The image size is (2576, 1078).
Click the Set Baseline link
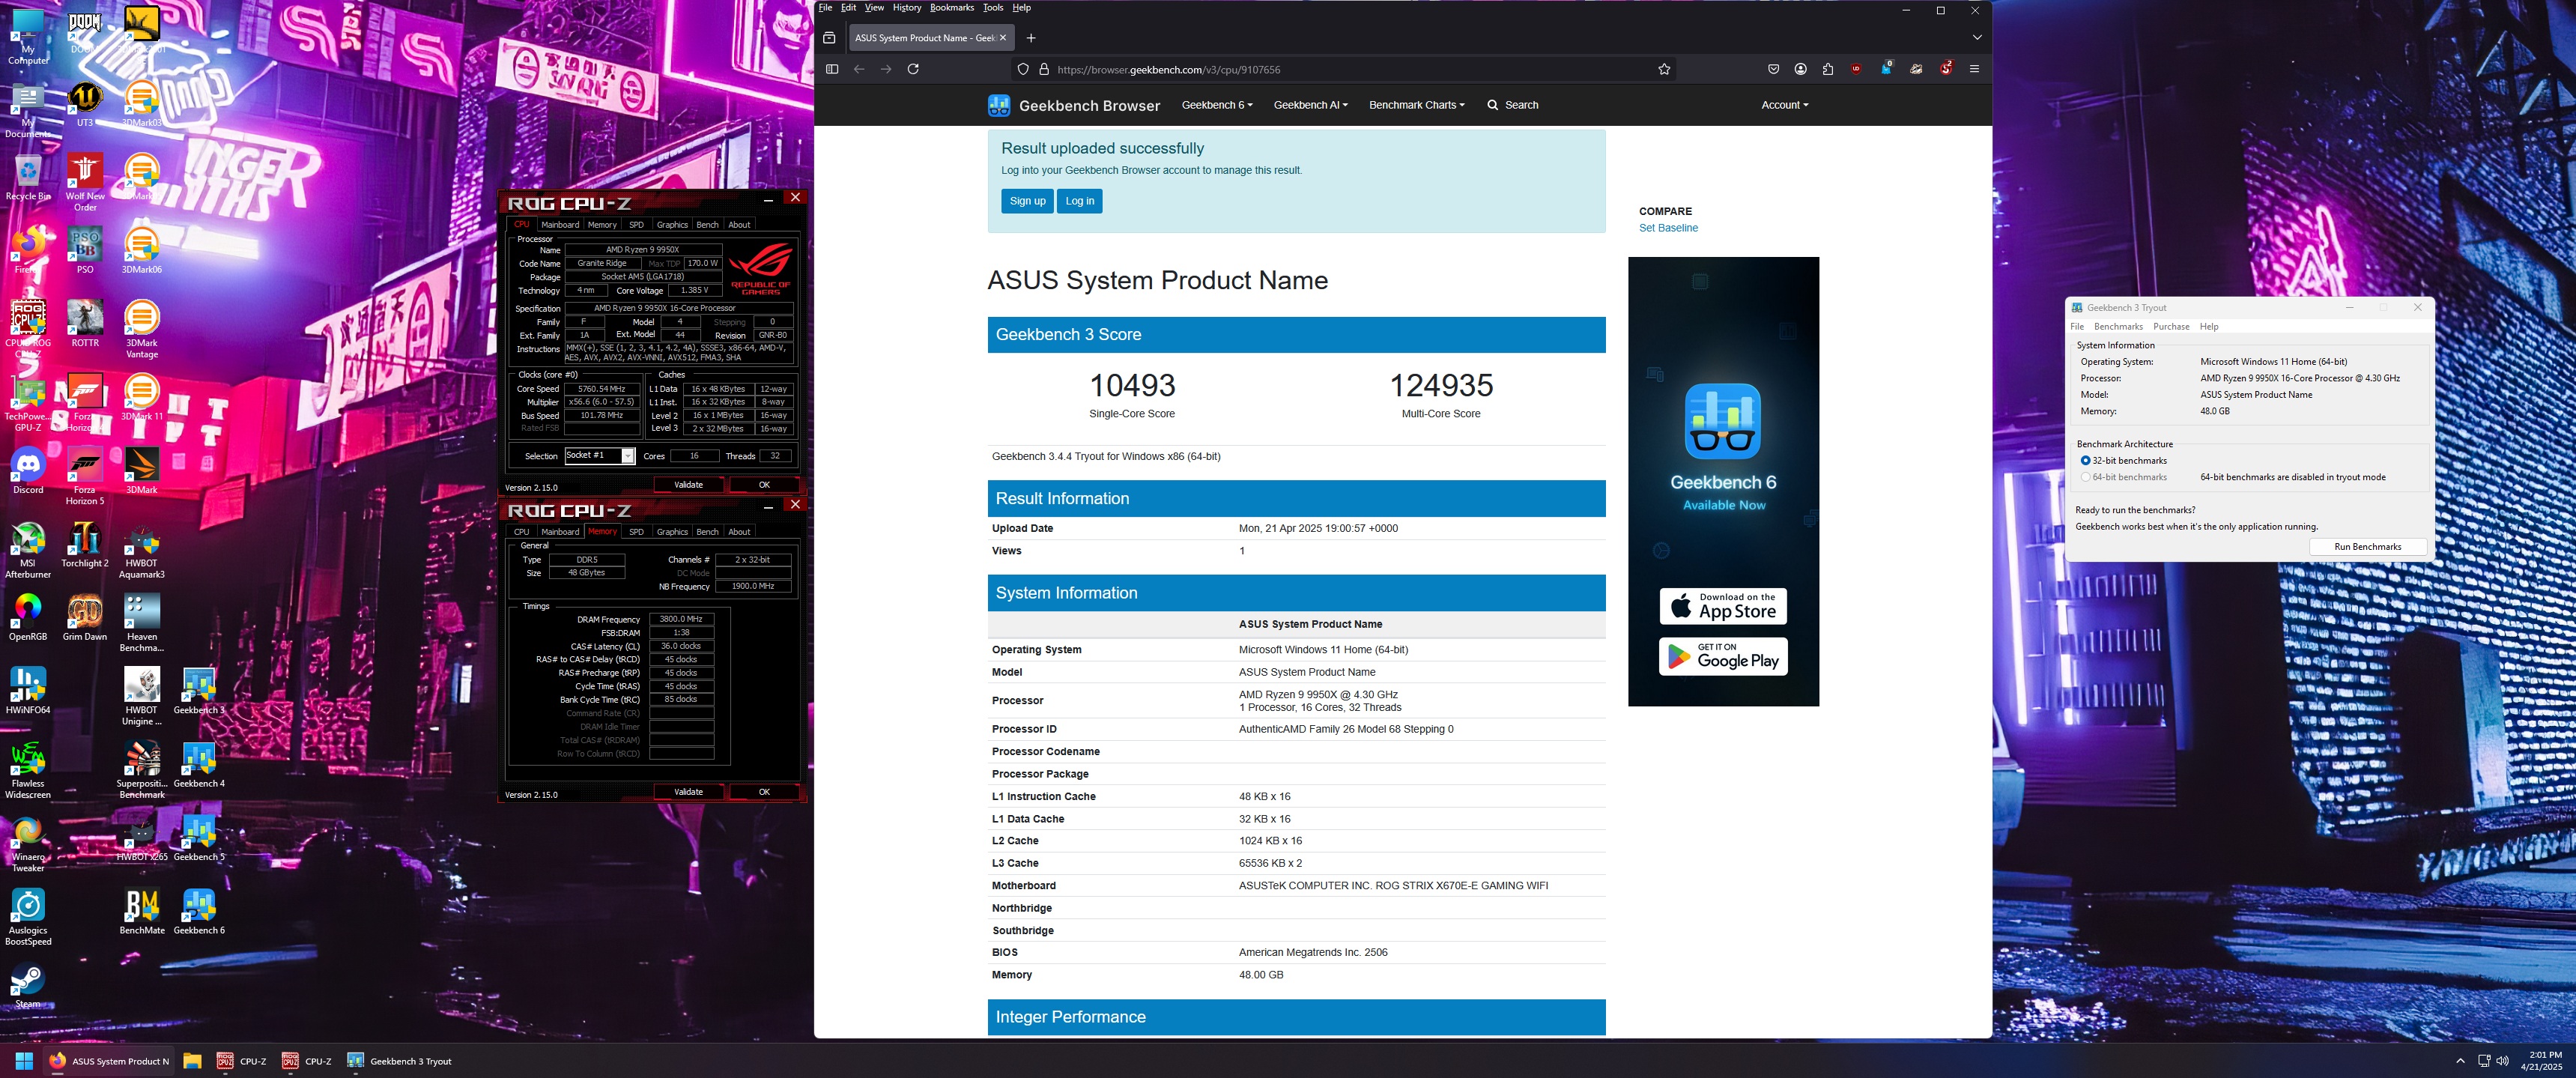(1668, 228)
